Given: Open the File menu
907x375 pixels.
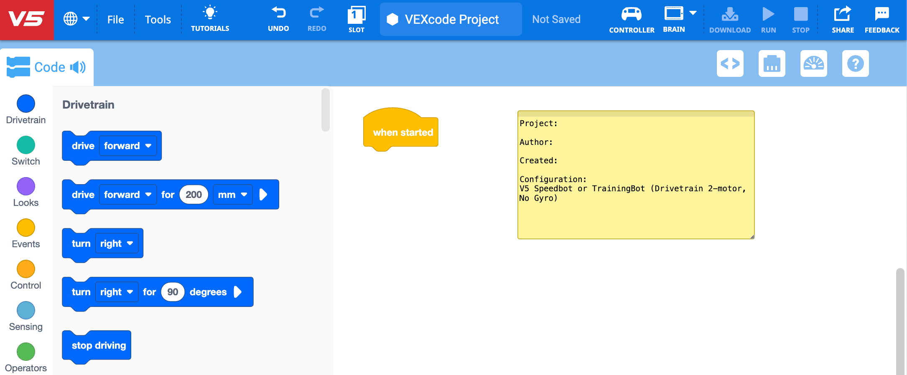Looking at the screenshot, I should pyautogui.click(x=115, y=20).
